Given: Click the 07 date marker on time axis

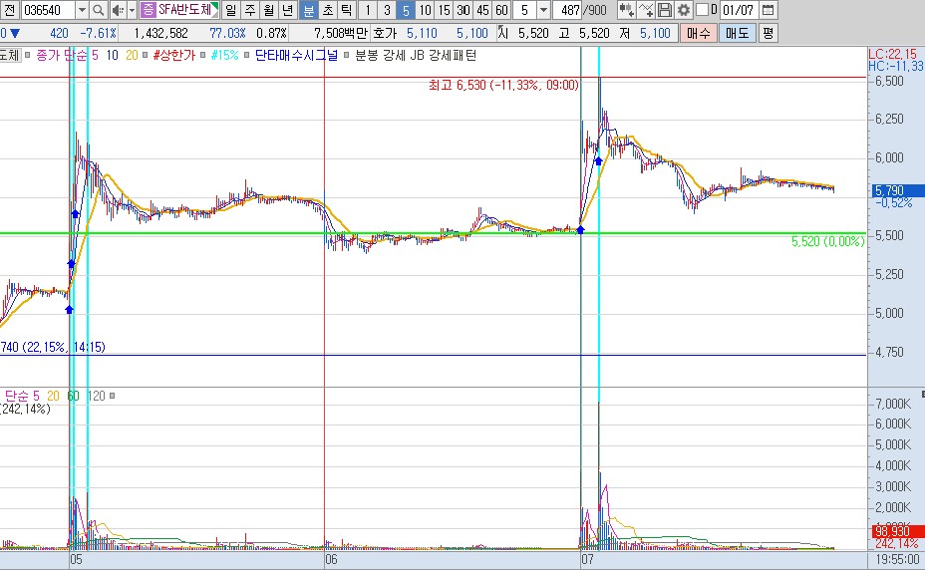Looking at the screenshot, I should tap(587, 559).
